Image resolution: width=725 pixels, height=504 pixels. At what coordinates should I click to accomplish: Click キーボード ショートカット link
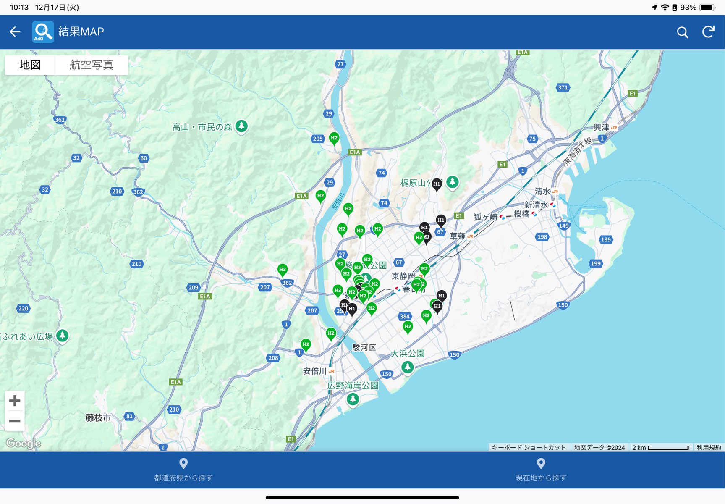(529, 448)
